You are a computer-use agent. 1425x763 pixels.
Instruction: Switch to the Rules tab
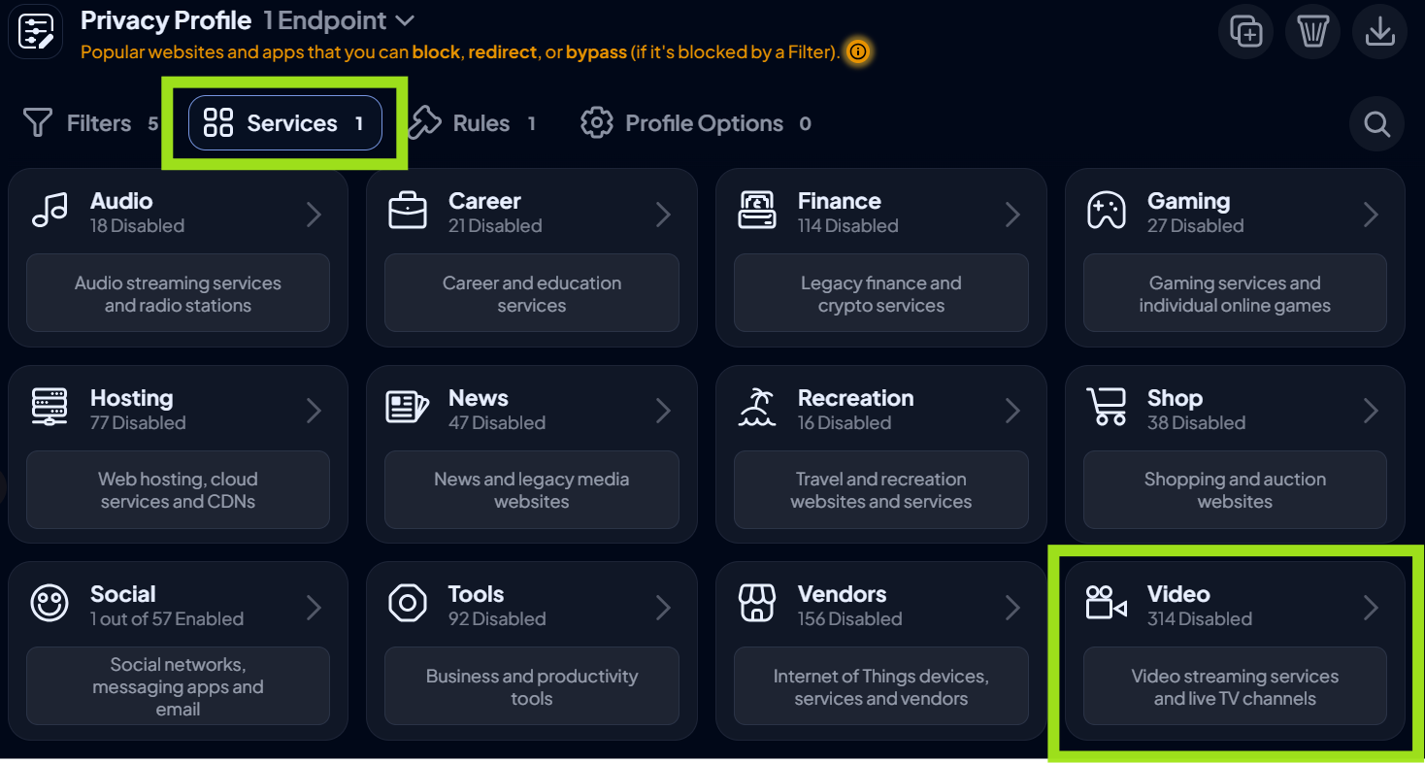(473, 123)
